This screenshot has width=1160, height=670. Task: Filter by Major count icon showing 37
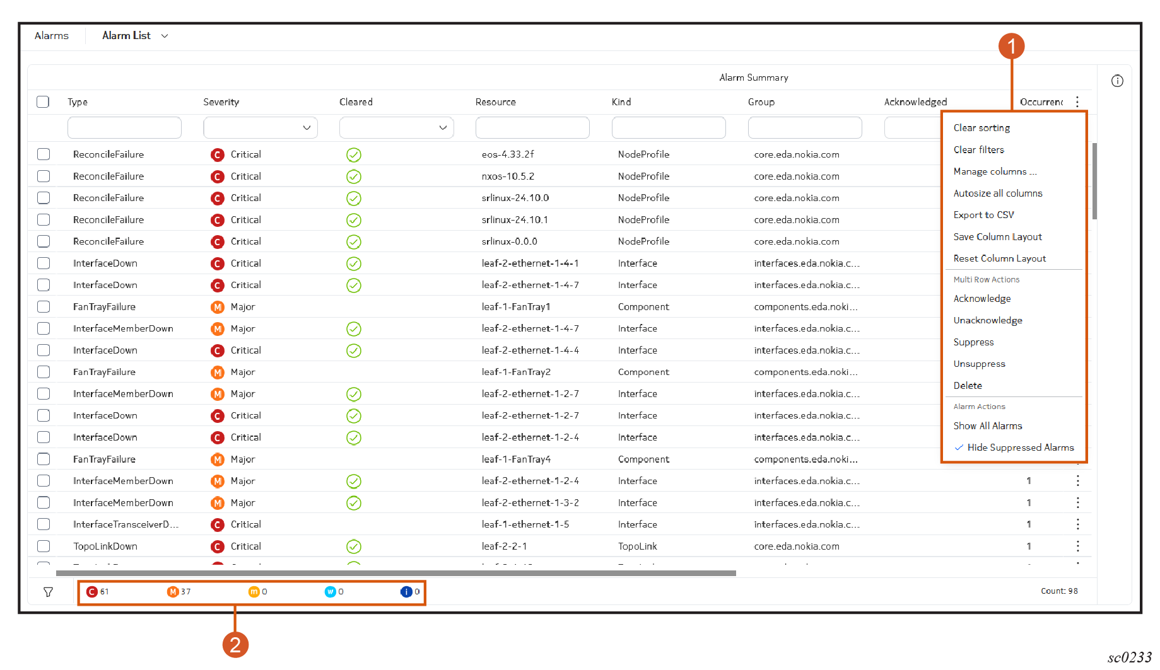[173, 592]
